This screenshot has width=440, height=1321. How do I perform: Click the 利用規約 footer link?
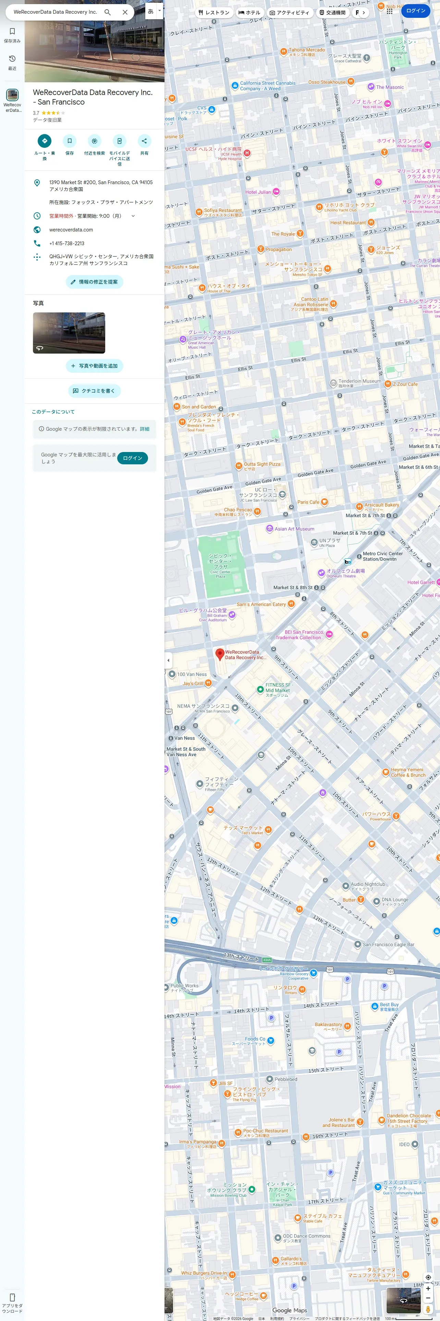[277, 1319]
